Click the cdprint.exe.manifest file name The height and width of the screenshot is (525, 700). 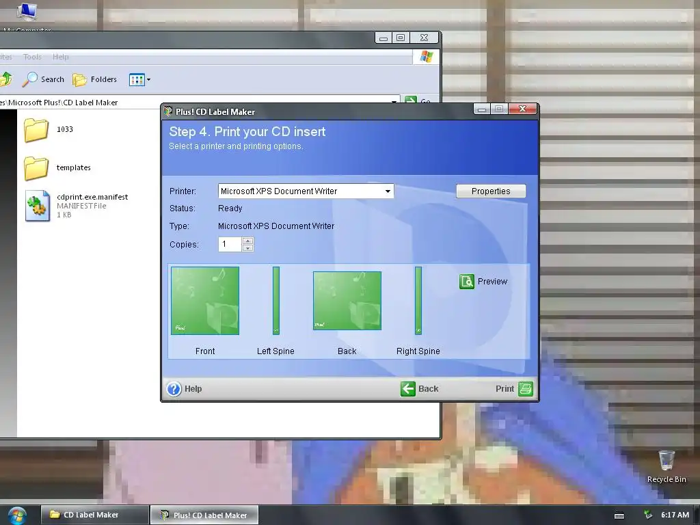[x=92, y=197]
